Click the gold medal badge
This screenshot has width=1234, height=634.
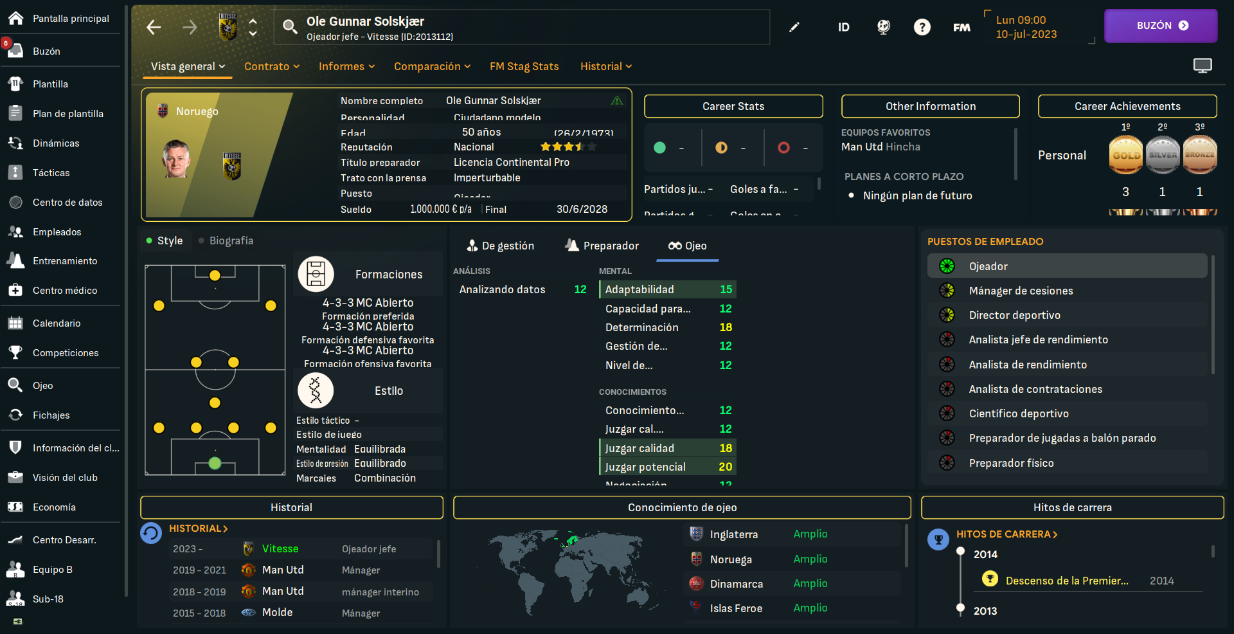click(x=1125, y=155)
